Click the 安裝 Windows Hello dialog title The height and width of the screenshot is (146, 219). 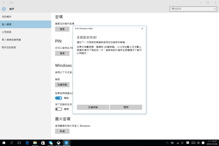[84, 29]
